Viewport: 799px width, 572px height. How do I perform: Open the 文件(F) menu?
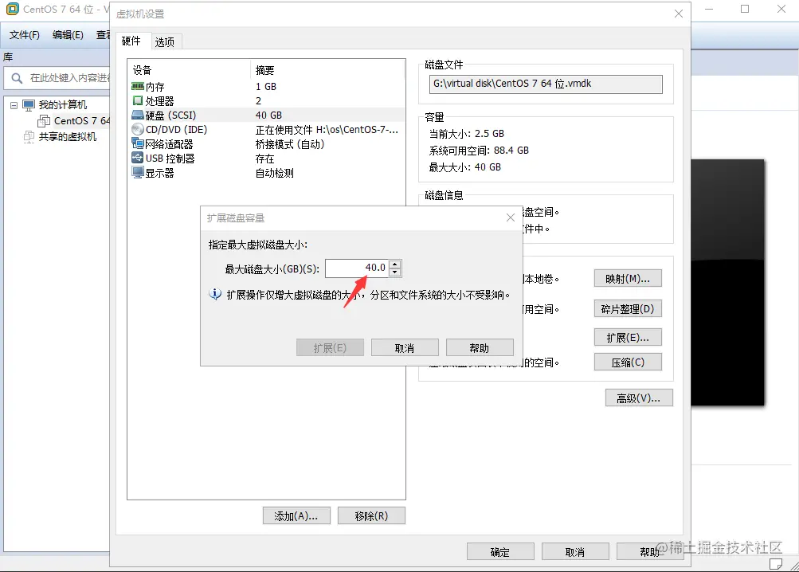(25, 35)
